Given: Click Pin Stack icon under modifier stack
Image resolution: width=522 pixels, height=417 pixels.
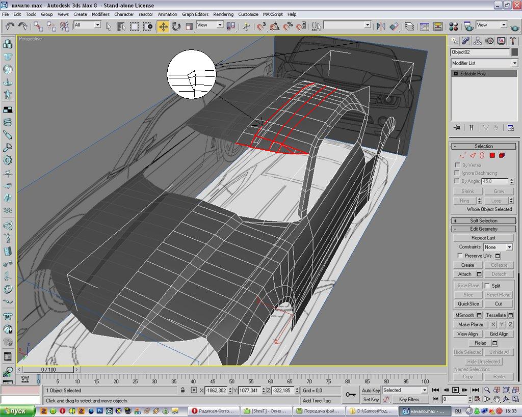Looking at the screenshot, I should point(457,127).
